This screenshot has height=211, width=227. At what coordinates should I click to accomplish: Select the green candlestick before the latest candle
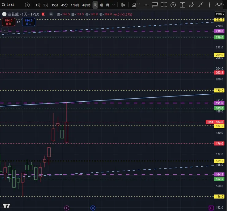pyautogui.click(x=62, y=134)
